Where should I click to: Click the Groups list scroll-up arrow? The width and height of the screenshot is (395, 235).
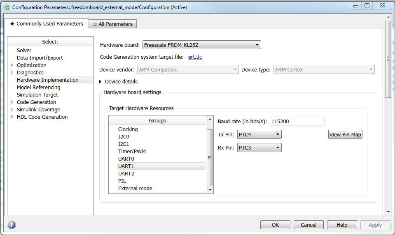(210, 119)
